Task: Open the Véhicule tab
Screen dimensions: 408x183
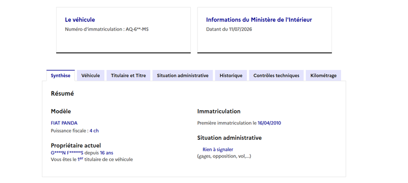Action: click(x=91, y=75)
